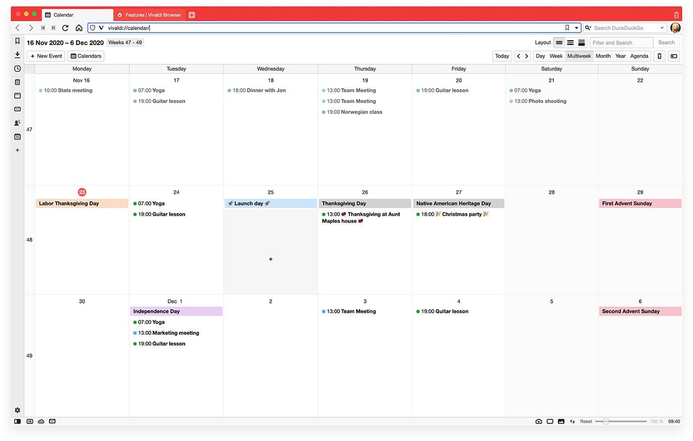Open the History panel
The height and width of the screenshot is (441, 693).
(17, 68)
